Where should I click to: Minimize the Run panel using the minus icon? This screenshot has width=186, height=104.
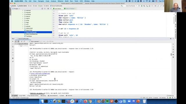pos(173,38)
